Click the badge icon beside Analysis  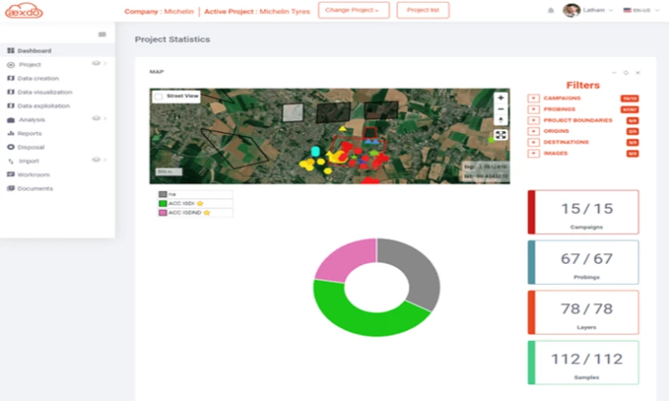(96, 118)
